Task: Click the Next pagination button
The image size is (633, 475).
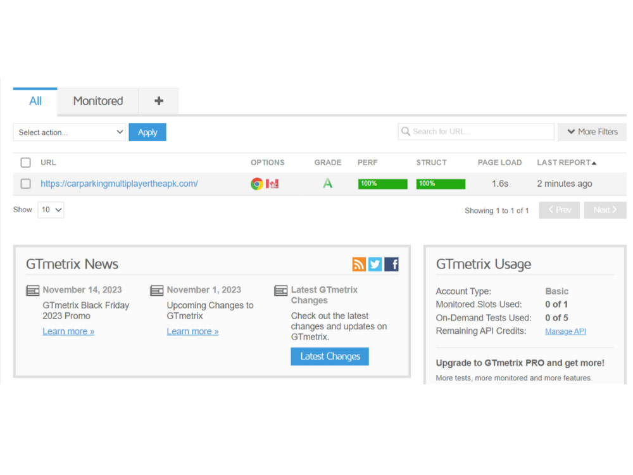Action: [x=605, y=210]
